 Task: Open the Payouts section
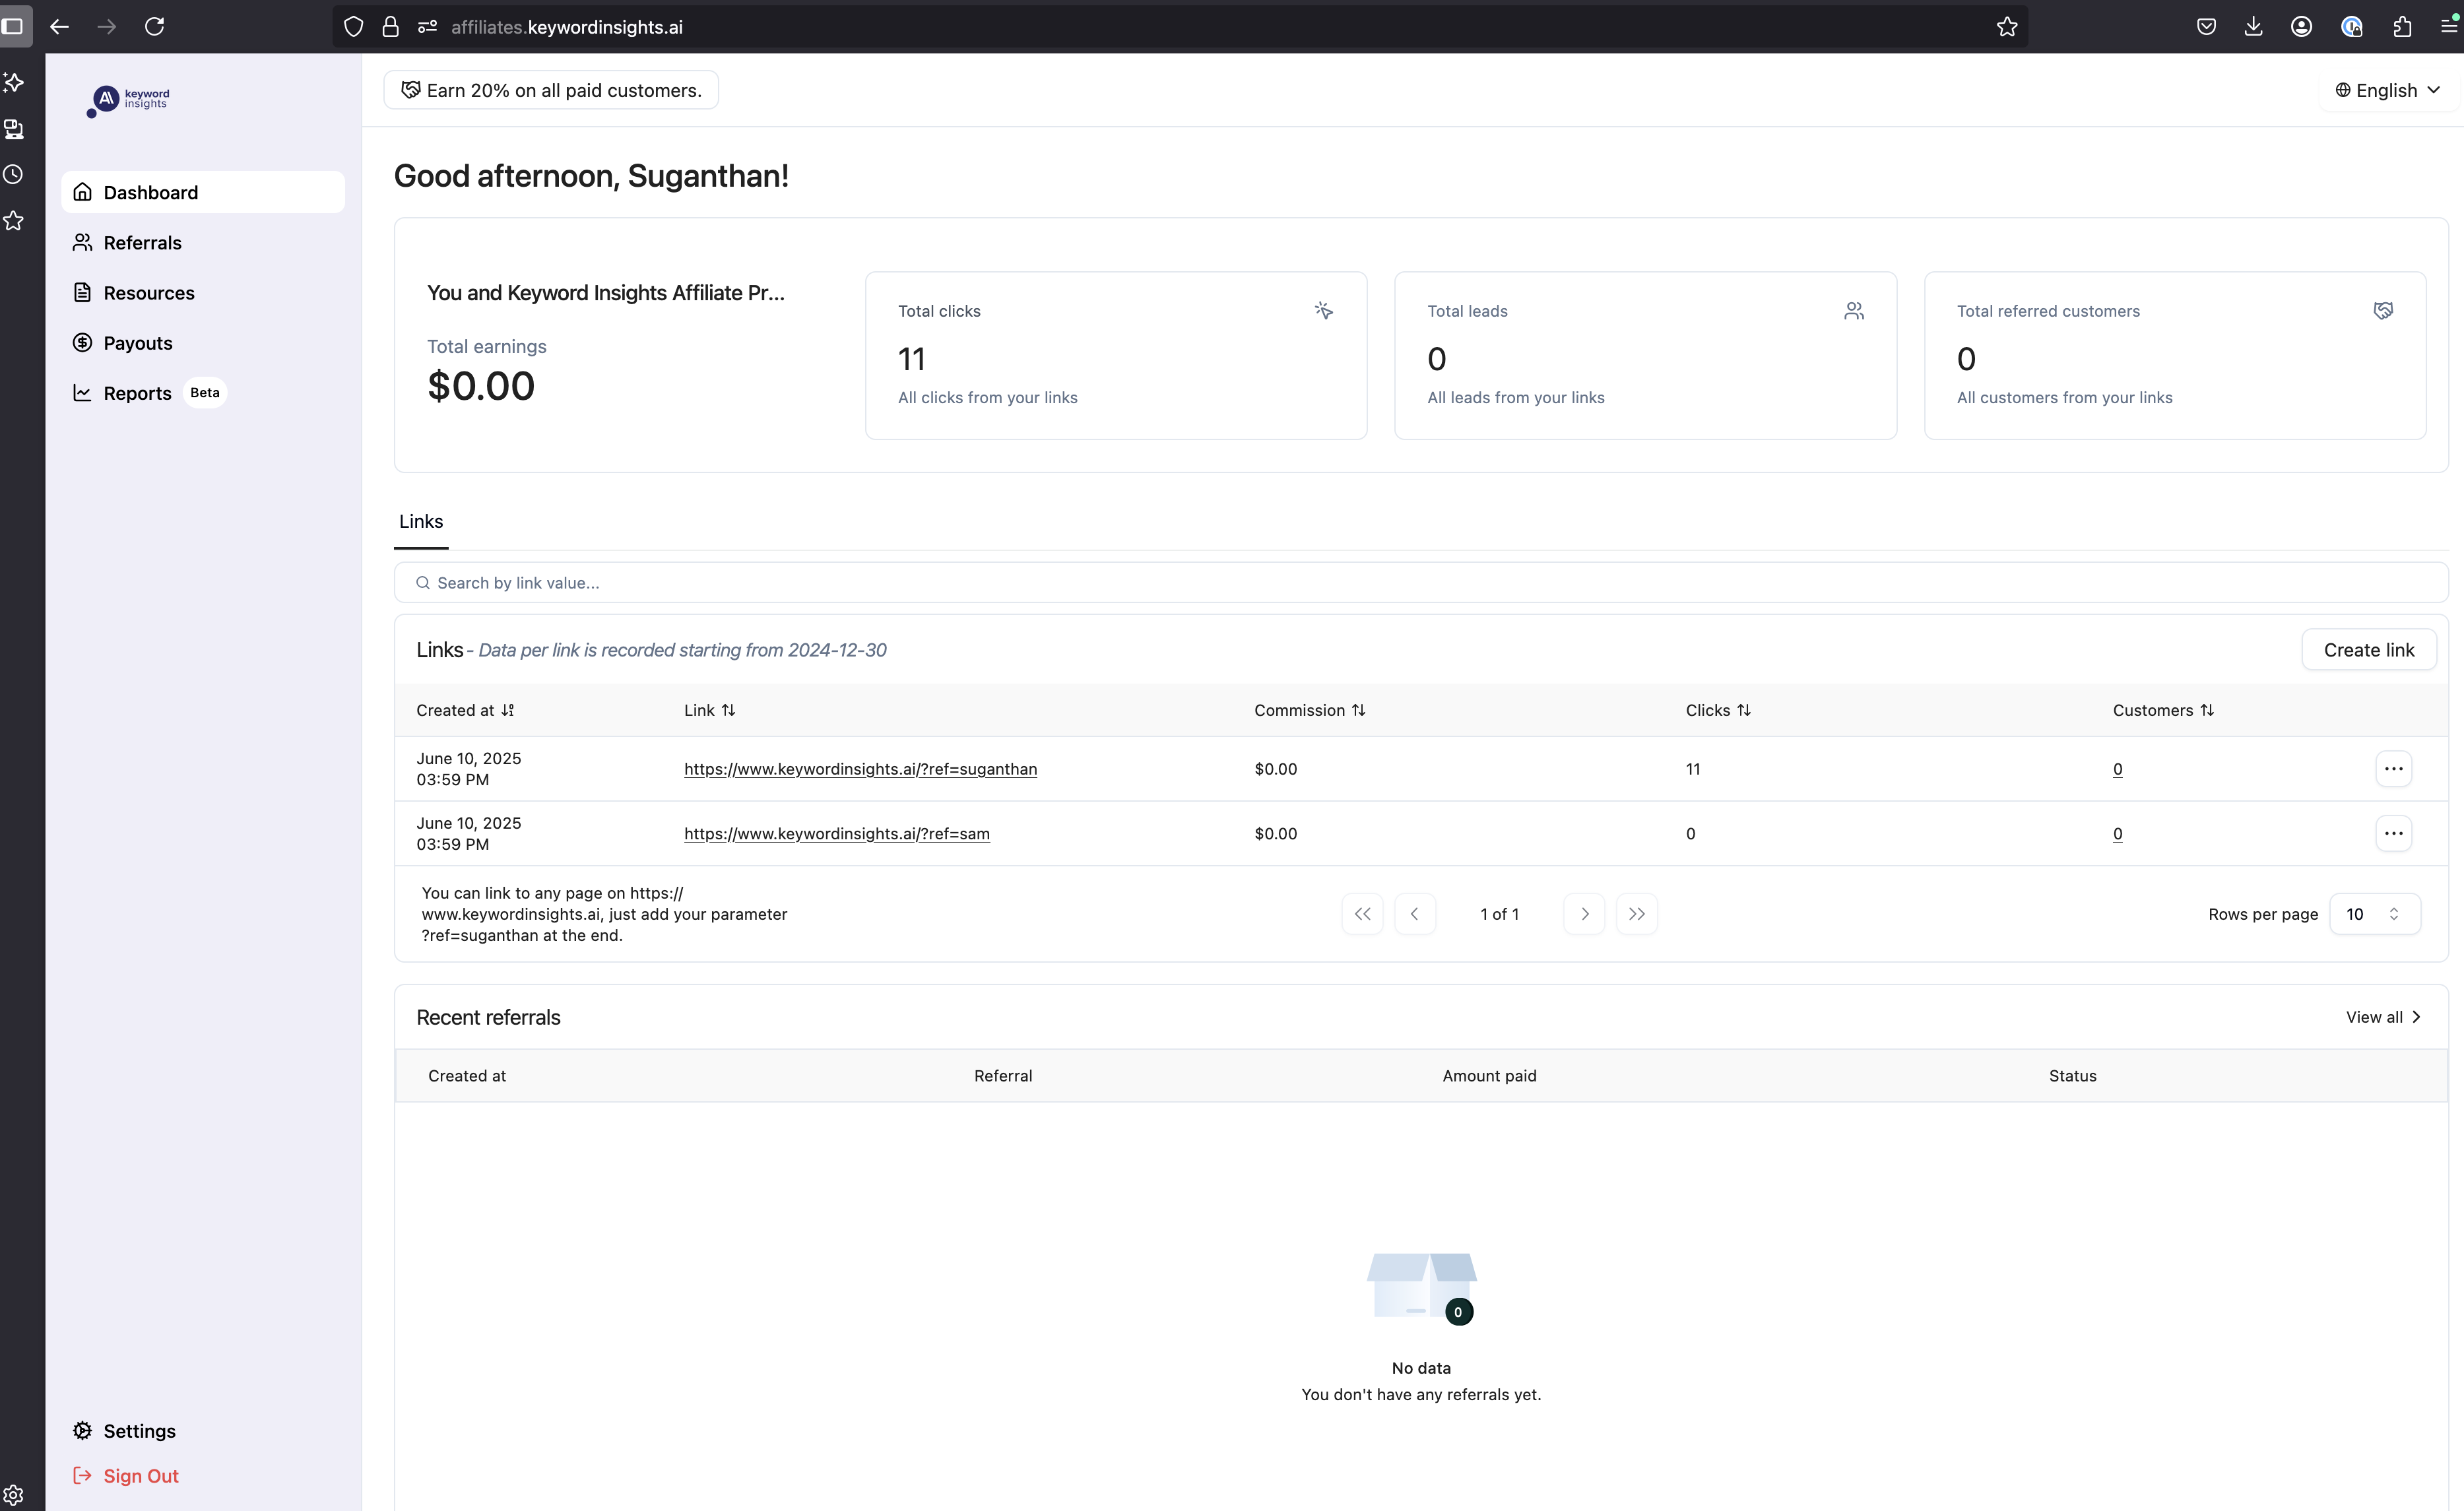coord(137,343)
